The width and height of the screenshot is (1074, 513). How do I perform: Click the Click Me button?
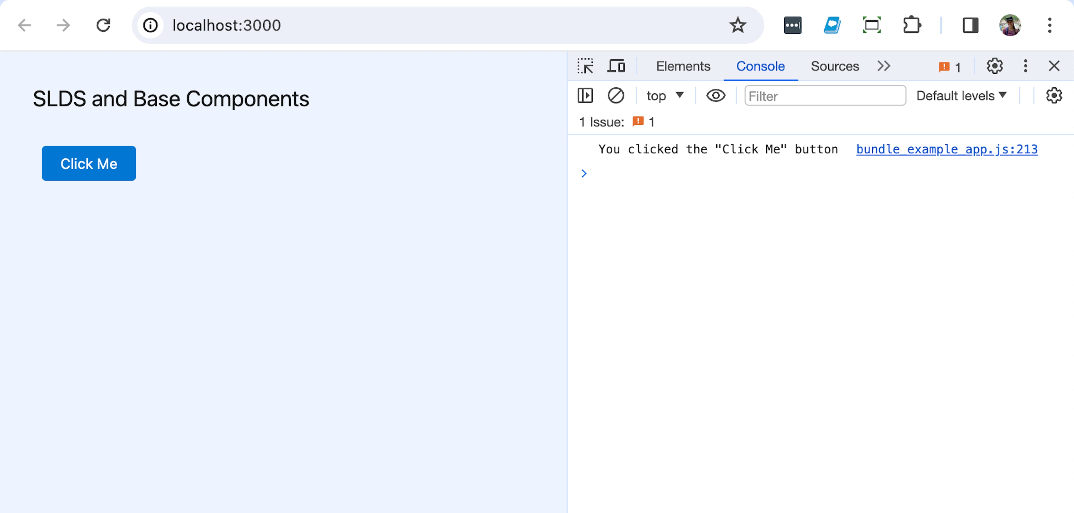pyautogui.click(x=88, y=164)
